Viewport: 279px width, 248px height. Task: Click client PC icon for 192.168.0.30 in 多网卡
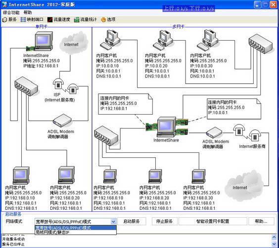(x=198, y=176)
